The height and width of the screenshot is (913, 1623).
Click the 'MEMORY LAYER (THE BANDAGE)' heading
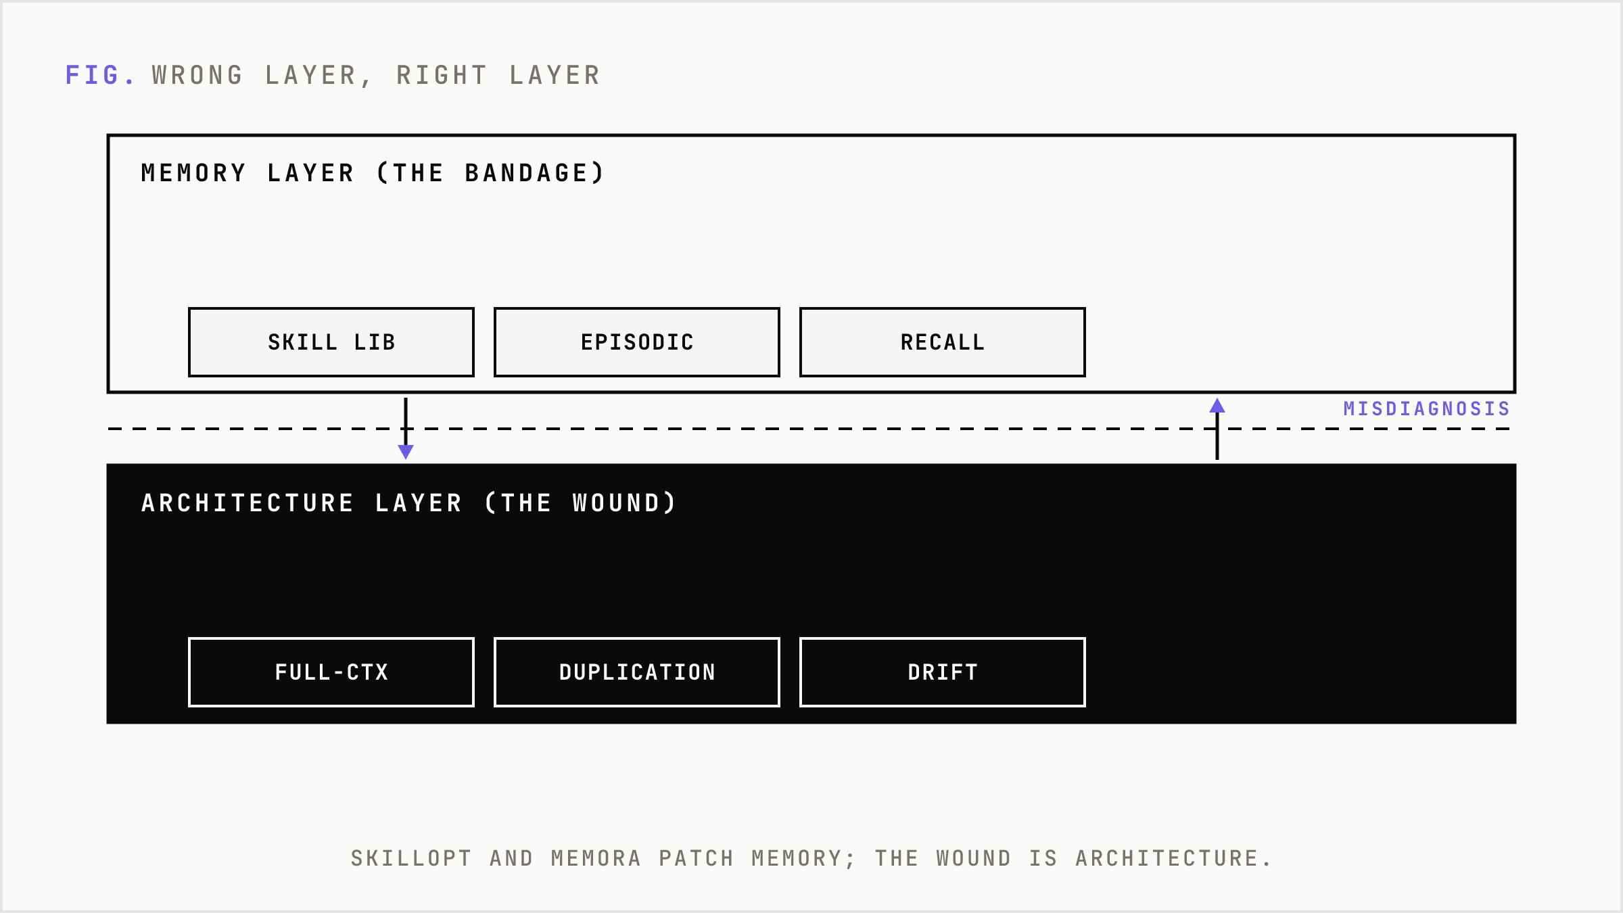click(373, 173)
